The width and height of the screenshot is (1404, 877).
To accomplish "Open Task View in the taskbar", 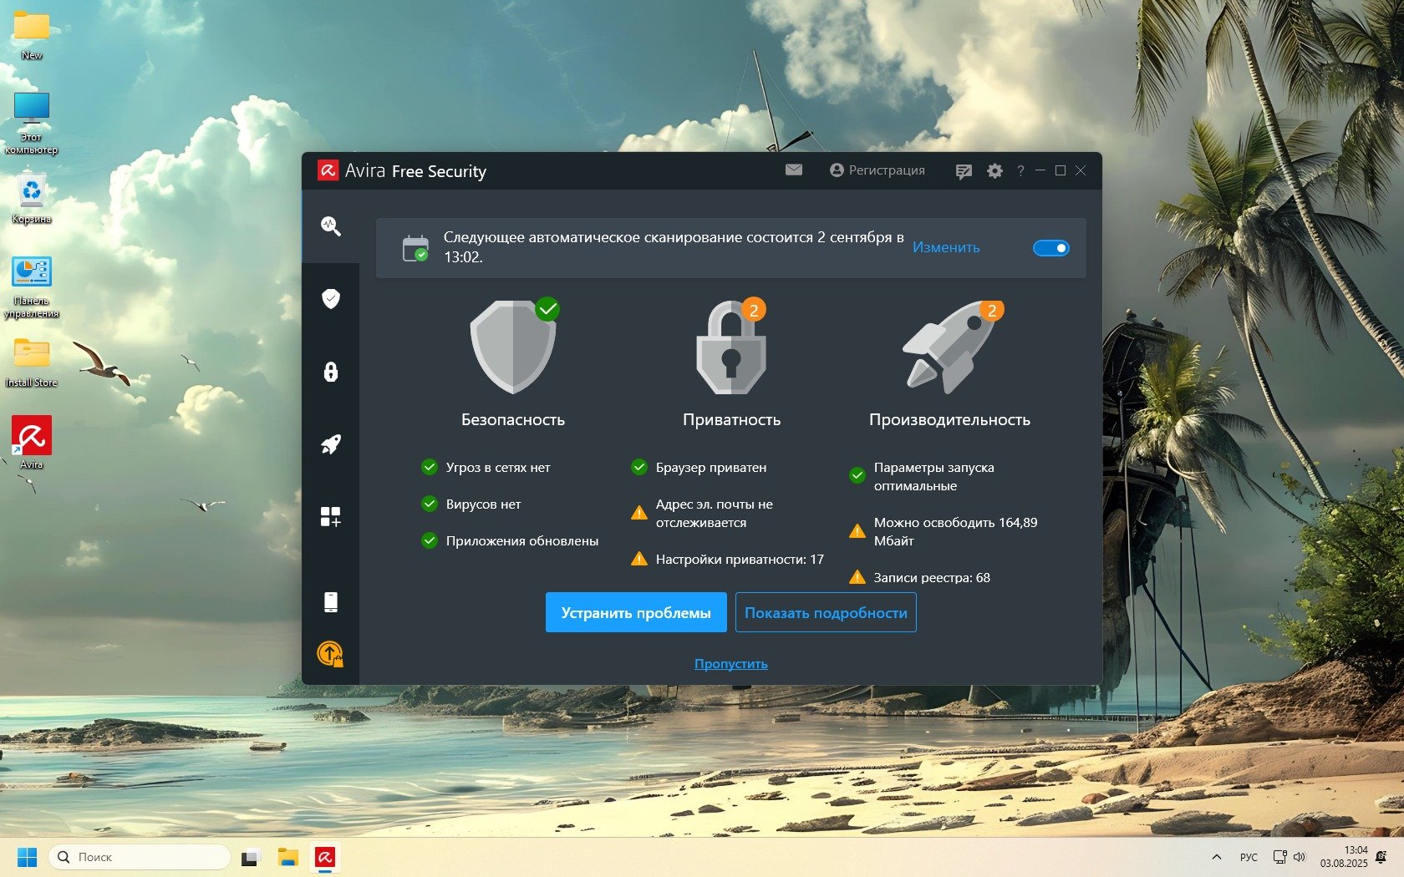I will 251,857.
